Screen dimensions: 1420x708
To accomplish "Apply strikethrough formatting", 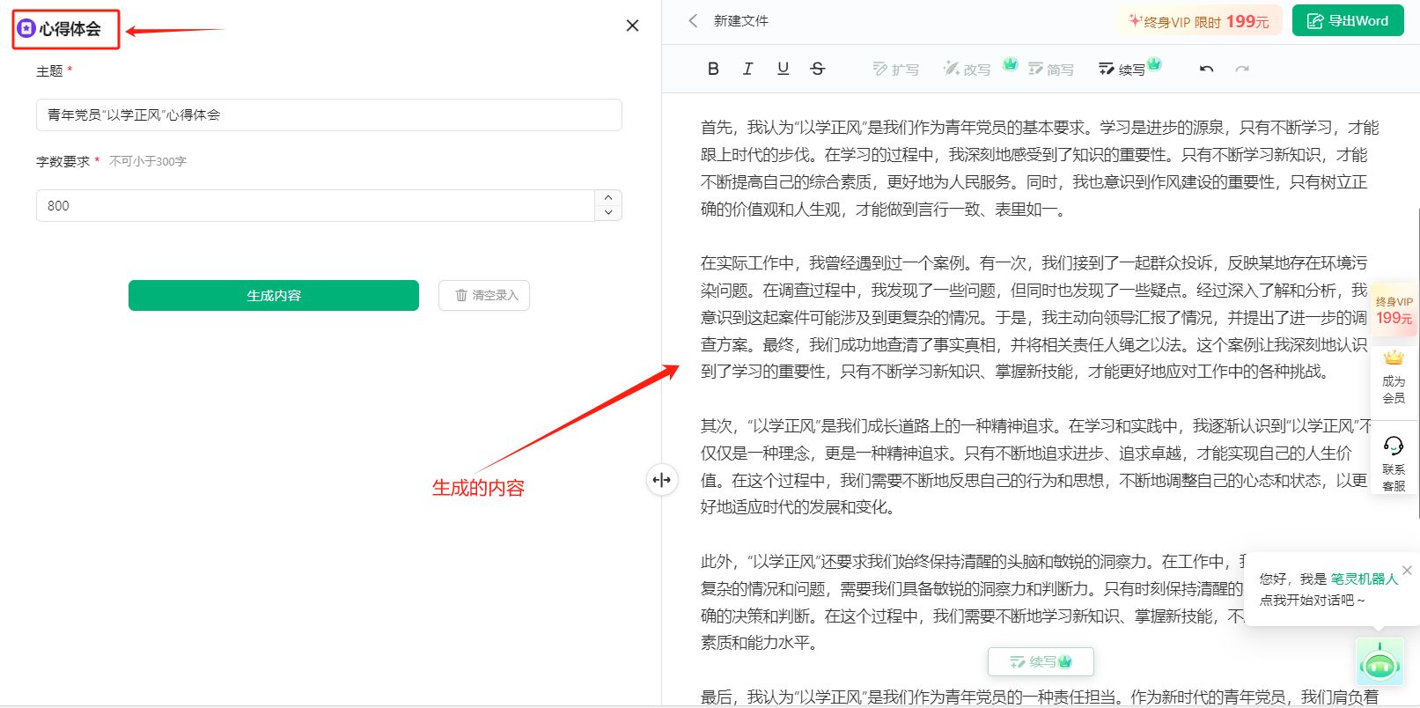I will click(x=818, y=69).
